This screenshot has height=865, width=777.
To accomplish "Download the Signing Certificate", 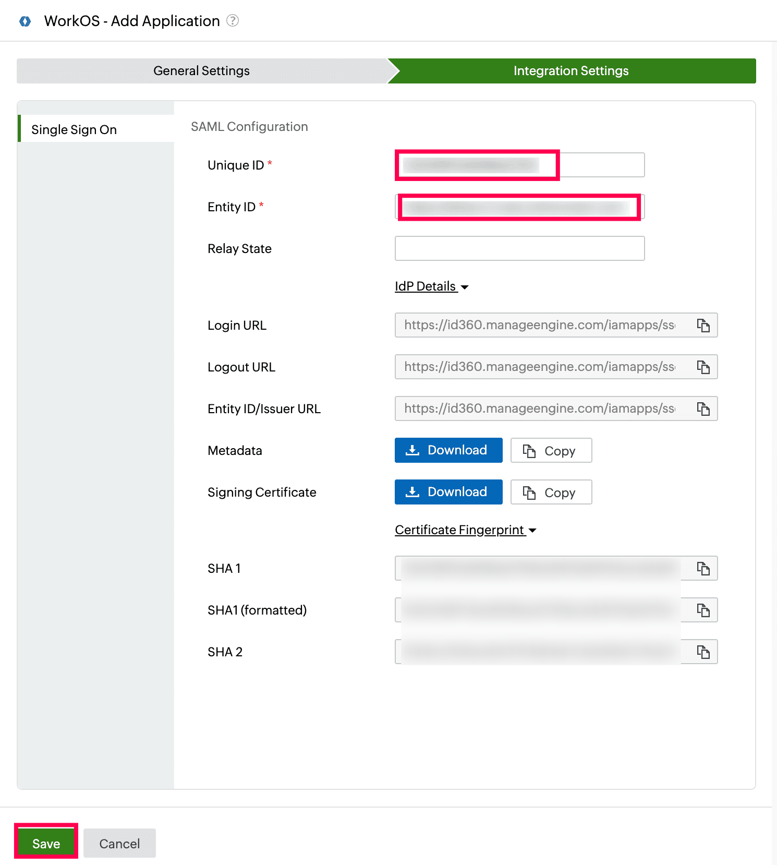I will pos(448,492).
